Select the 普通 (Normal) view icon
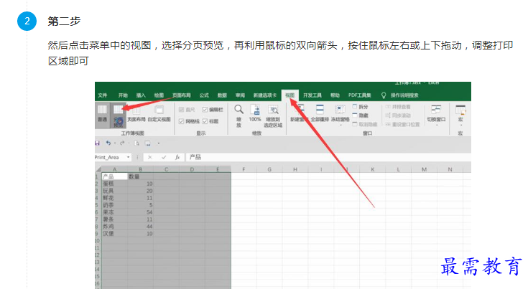The width and height of the screenshot is (528, 289). tap(102, 110)
